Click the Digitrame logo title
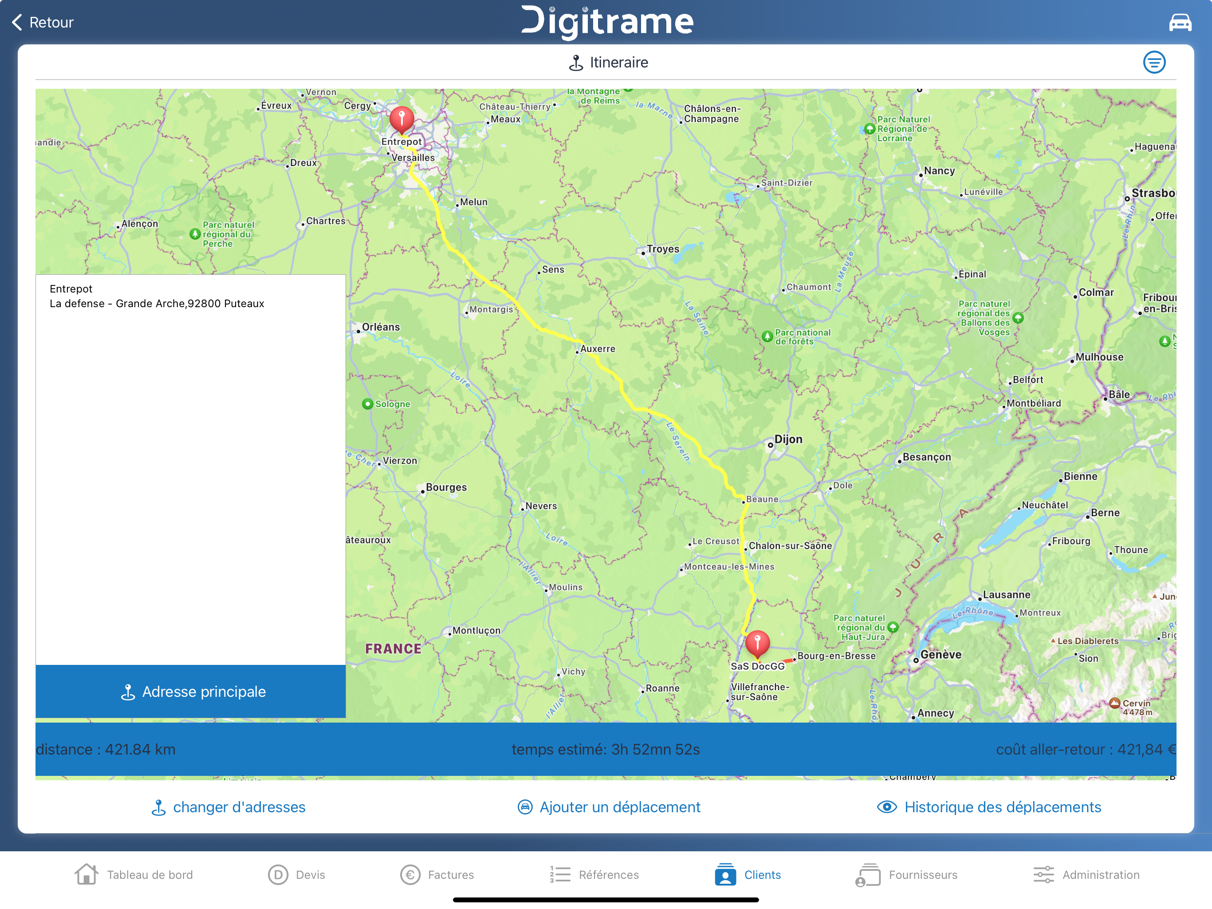Screen dimensions: 1212x909 (606, 22)
